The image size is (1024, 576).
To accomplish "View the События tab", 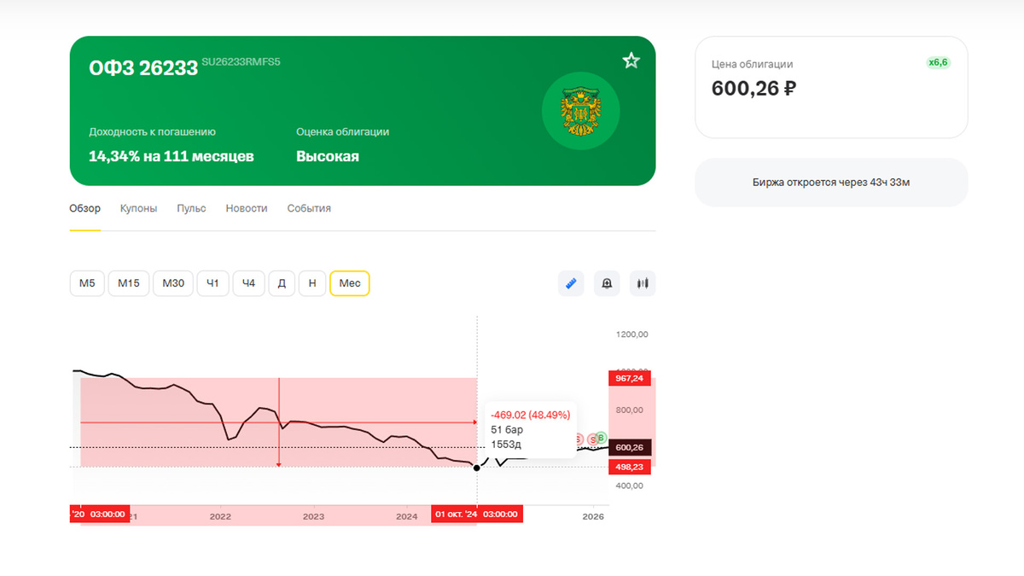I will point(309,207).
